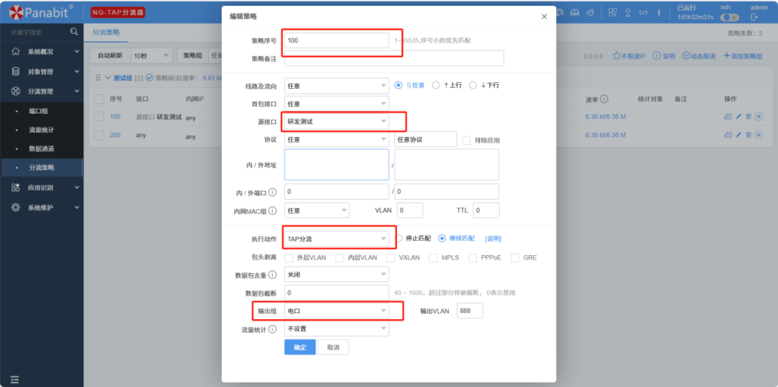The width and height of the screenshot is (778, 387).
Task: Open the 内网MAC组 dropdown
Action: (316, 210)
